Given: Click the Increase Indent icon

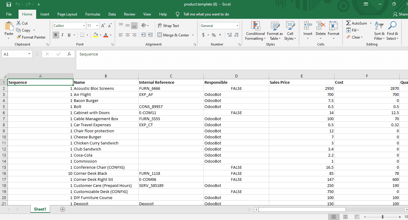Looking at the screenshot, I should (150, 35).
